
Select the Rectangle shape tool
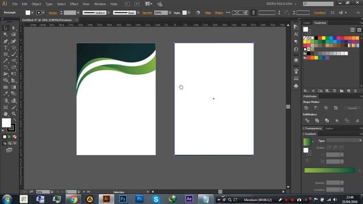[6, 54]
